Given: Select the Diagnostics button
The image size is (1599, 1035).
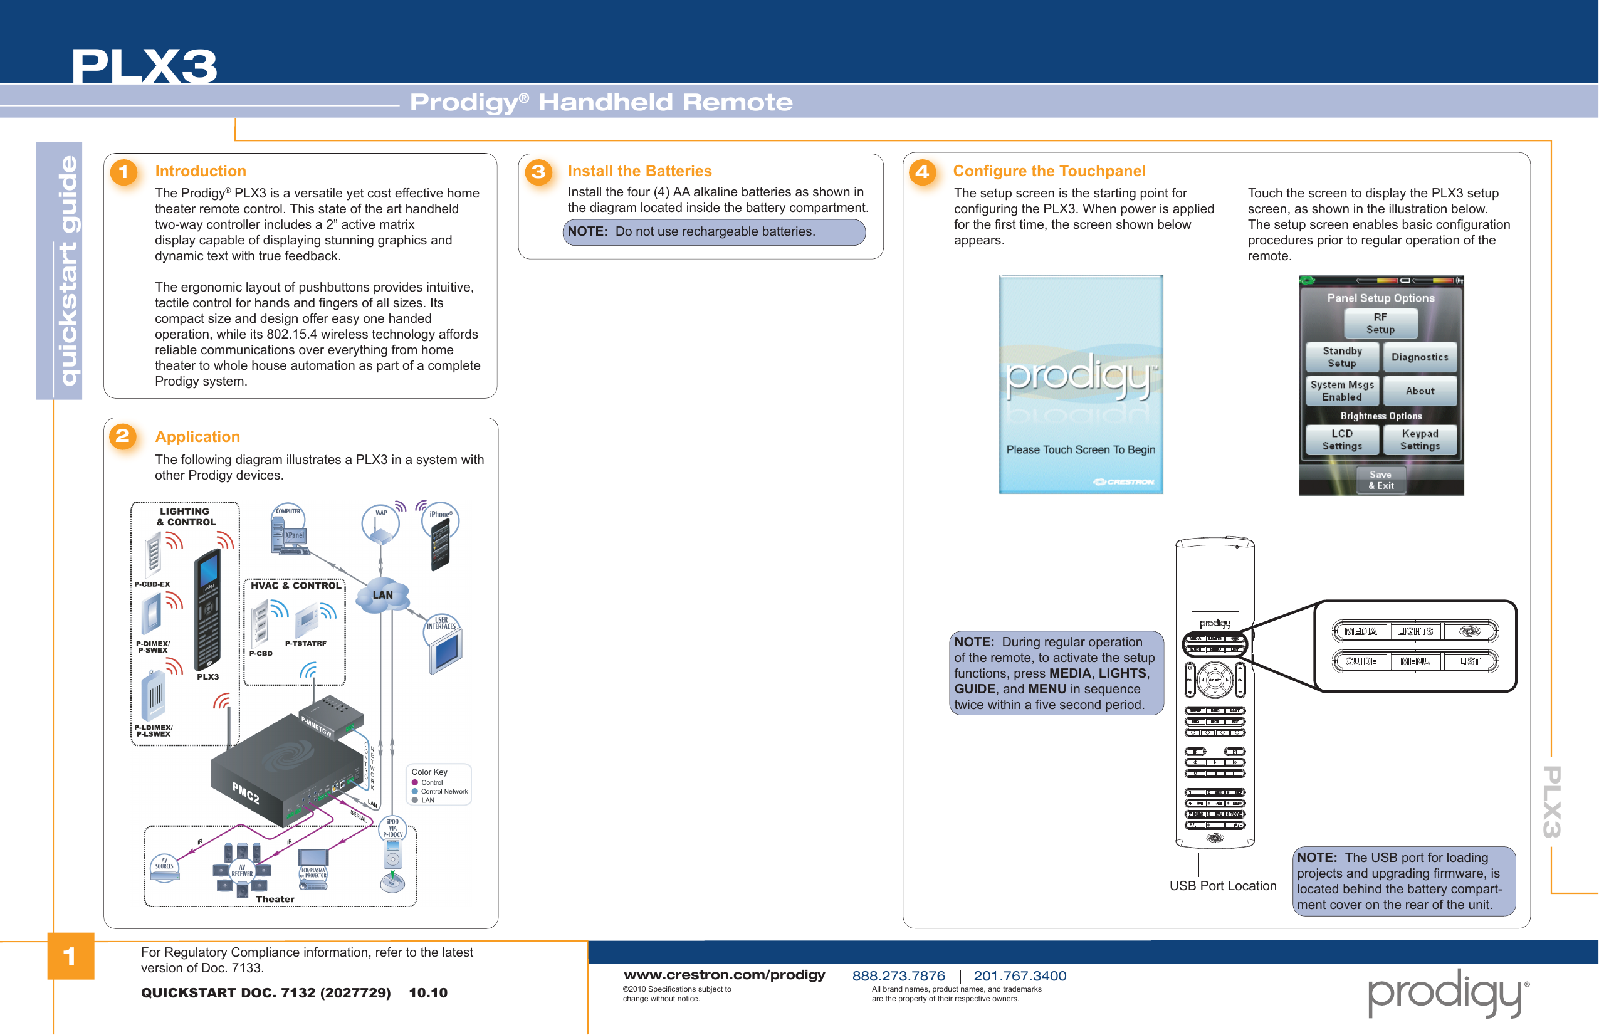Looking at the screenshot, I should click(x=1420, y=357).
